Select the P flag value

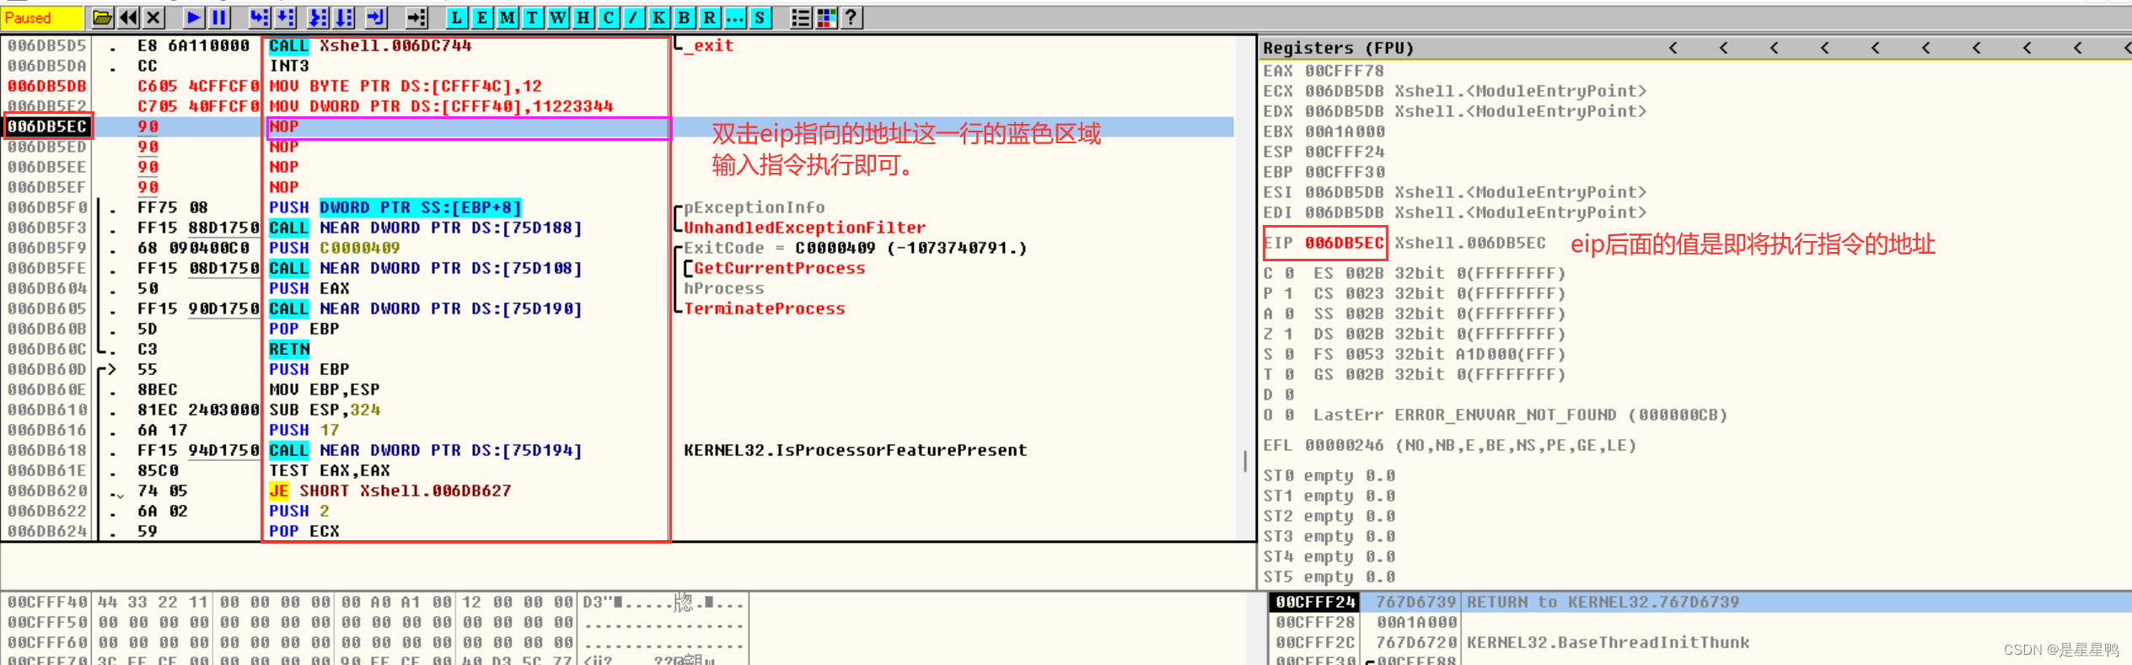tap(1288, 293)
